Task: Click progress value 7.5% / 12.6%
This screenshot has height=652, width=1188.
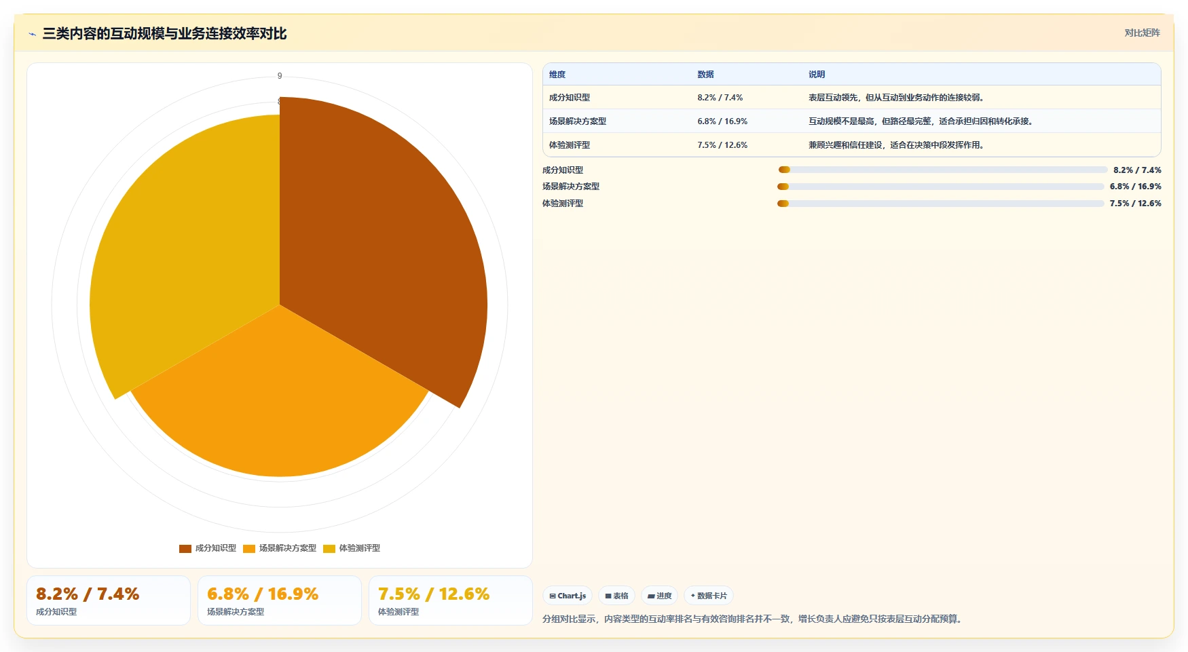Action: [x=1136, y=204]
